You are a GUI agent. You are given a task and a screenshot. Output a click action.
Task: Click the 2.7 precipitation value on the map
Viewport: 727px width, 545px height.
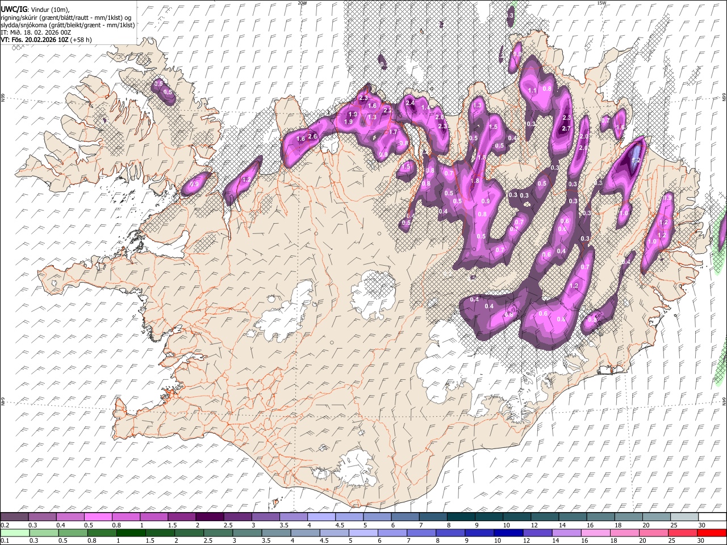[x=566, y=129]
